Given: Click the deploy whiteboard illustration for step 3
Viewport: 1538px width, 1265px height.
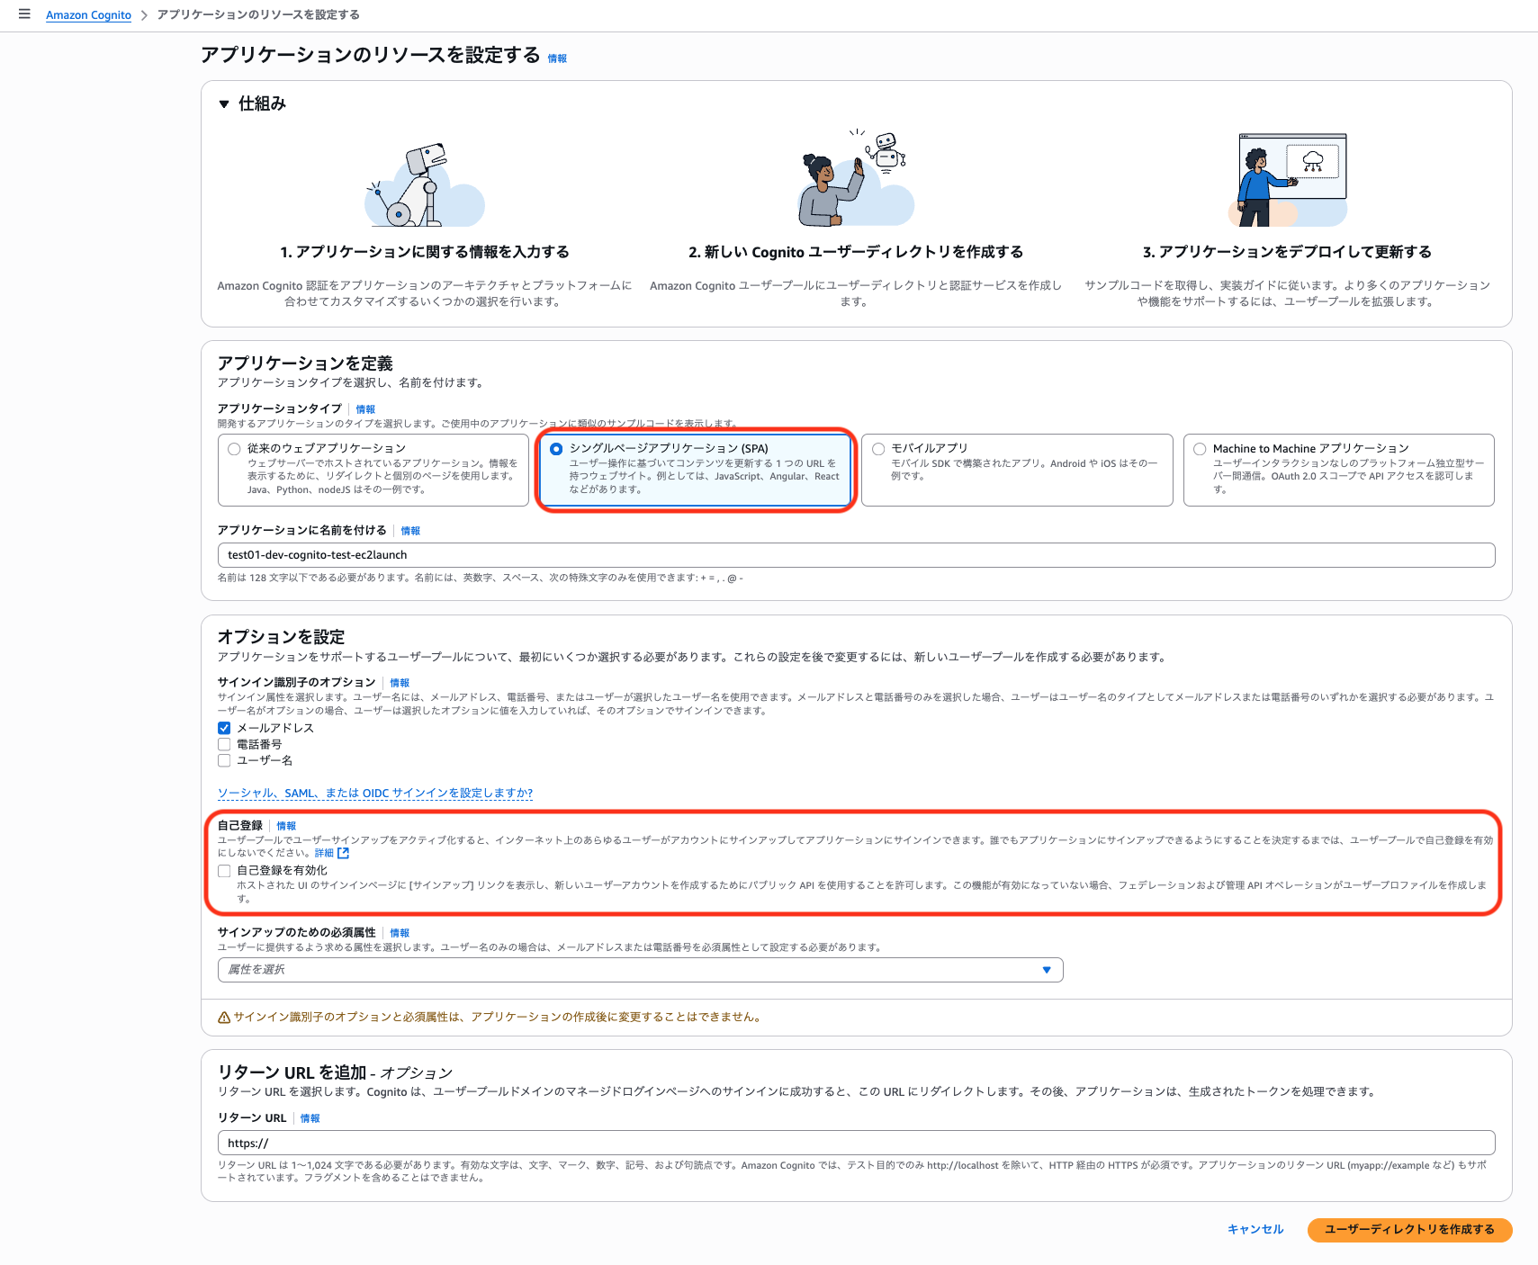Looking at the screenshot, I should (1288, 180).
